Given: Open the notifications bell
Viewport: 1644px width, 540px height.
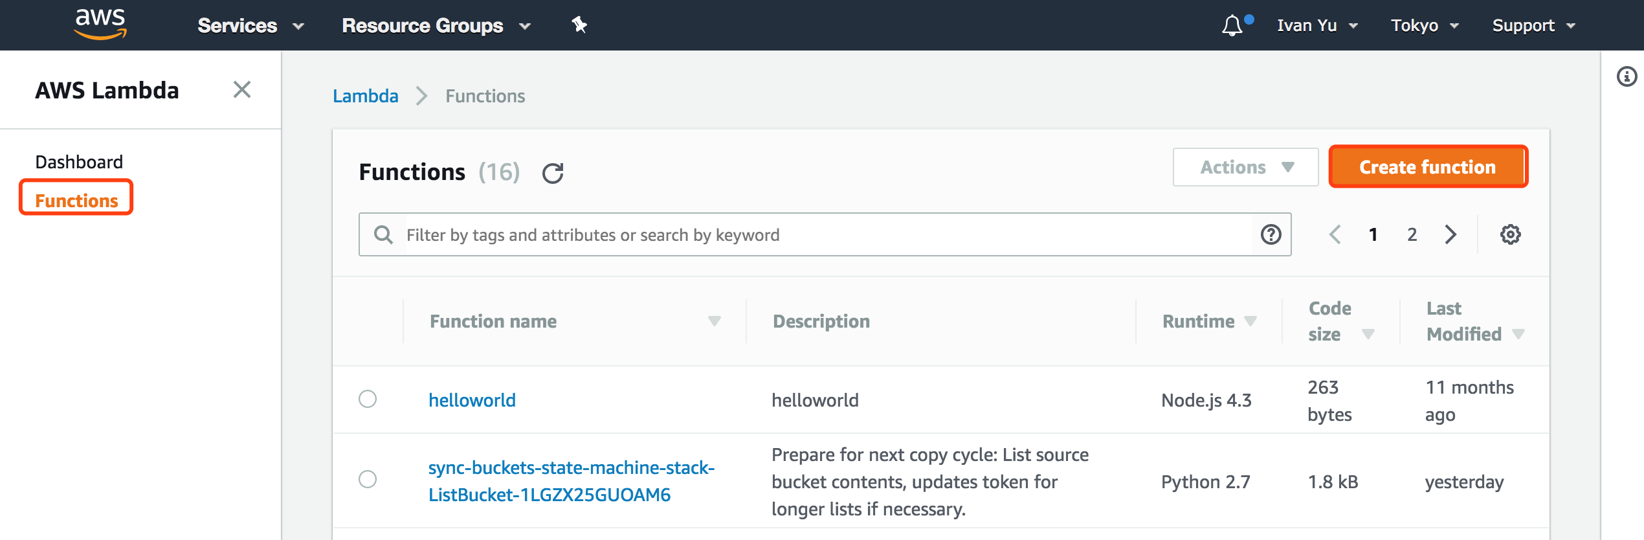Looking at the screenshot, I should [1232, 26].
